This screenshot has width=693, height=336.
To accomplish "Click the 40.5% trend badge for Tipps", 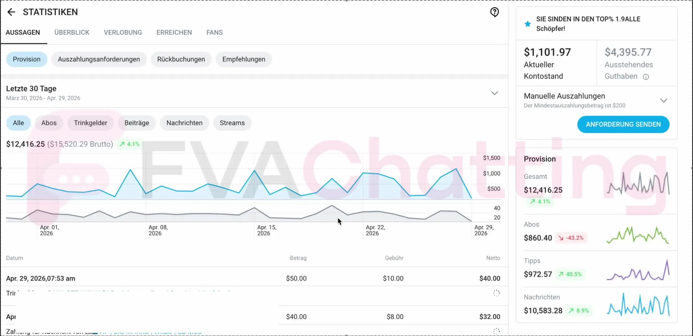I will [570, 274].
